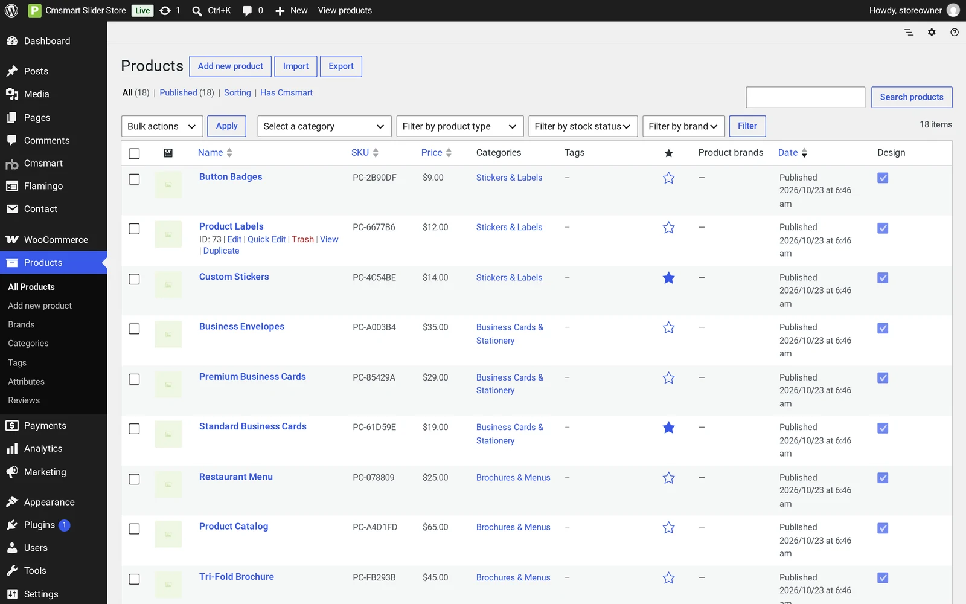Screen dimensions: 966x604
Task: Select the Business Envelopes row checkbox
Action: [x=134, y=329]
